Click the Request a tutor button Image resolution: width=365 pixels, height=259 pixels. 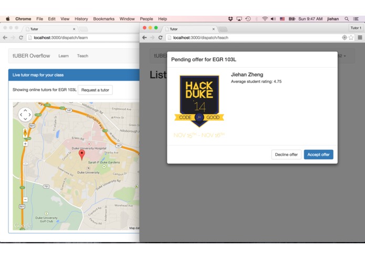coord(95,90)
